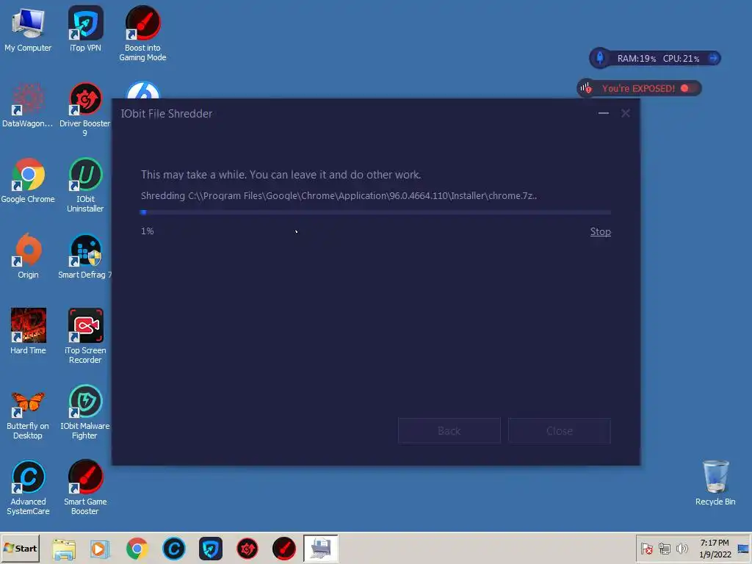Click the 7:17 PM taskbar clock
Screen dimensions: 752x564
tap(715, 543)
